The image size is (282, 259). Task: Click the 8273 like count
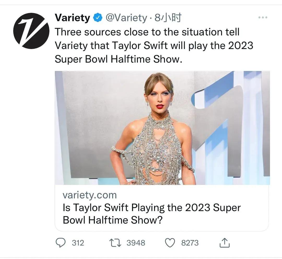click(190, 243)
